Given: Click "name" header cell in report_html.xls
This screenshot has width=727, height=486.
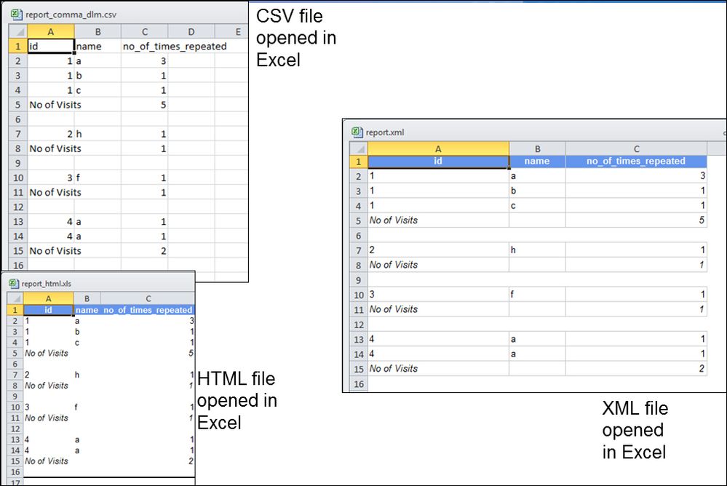Looking at the screenshot, I should tap(87, 310).
